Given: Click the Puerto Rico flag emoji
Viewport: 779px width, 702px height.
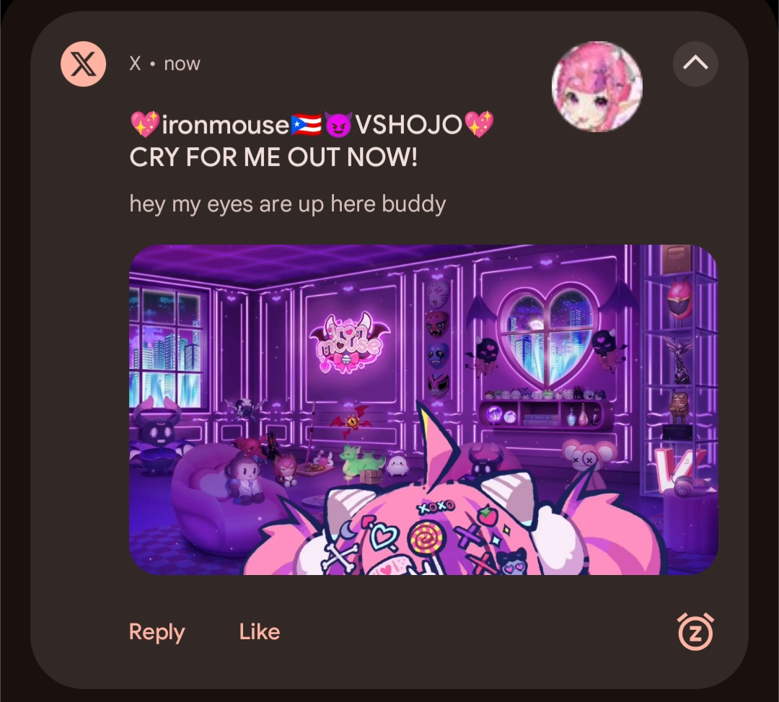Looking at the screenshot, I should click(306, 125).
